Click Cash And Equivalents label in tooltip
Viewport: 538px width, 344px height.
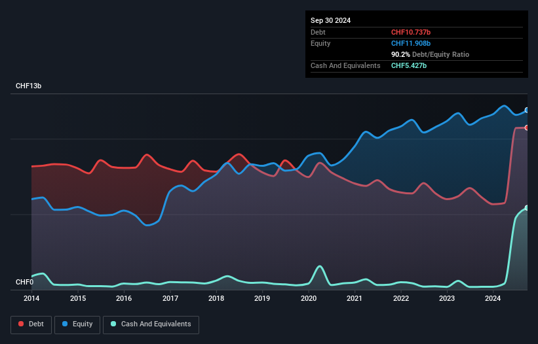click(345, 65)
